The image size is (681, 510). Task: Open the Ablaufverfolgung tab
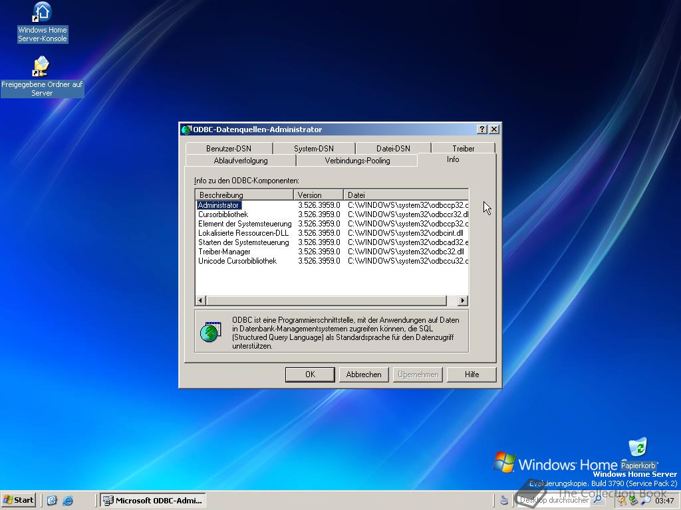click(x=241, y=161)
